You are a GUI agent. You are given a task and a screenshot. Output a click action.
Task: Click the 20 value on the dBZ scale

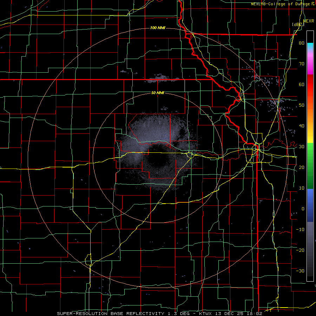[302, 167]
